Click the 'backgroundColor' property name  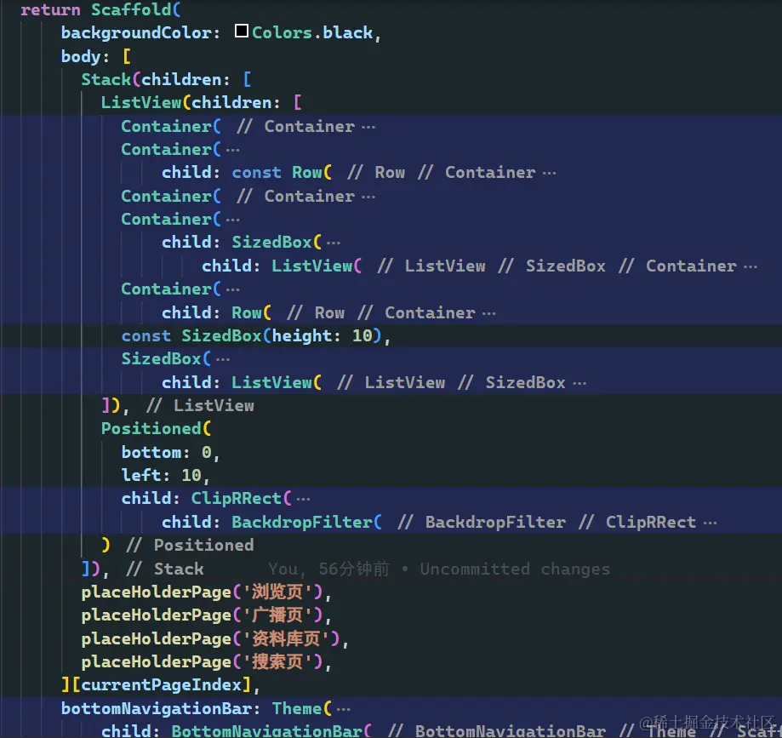pos(136,33)
